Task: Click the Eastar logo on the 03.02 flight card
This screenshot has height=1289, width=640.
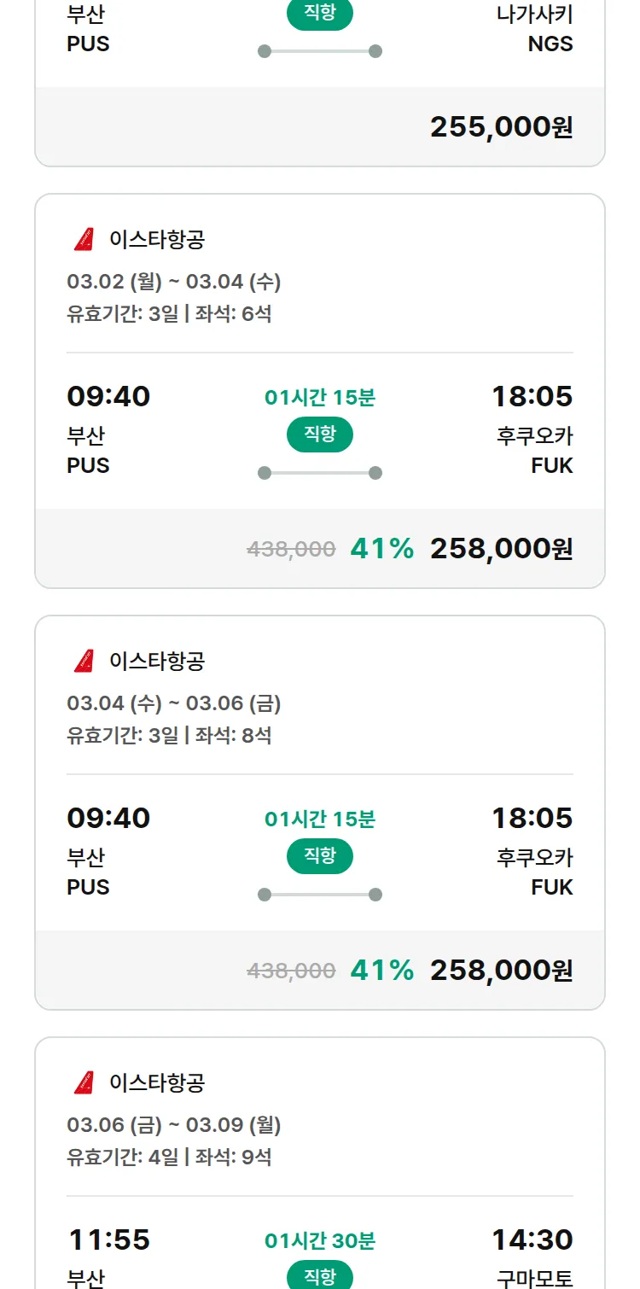Action: [84, 240]
